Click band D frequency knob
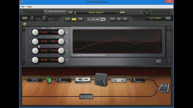Image resolution: width=193 pixels, height=108 pixels. (x=61, y=60)
